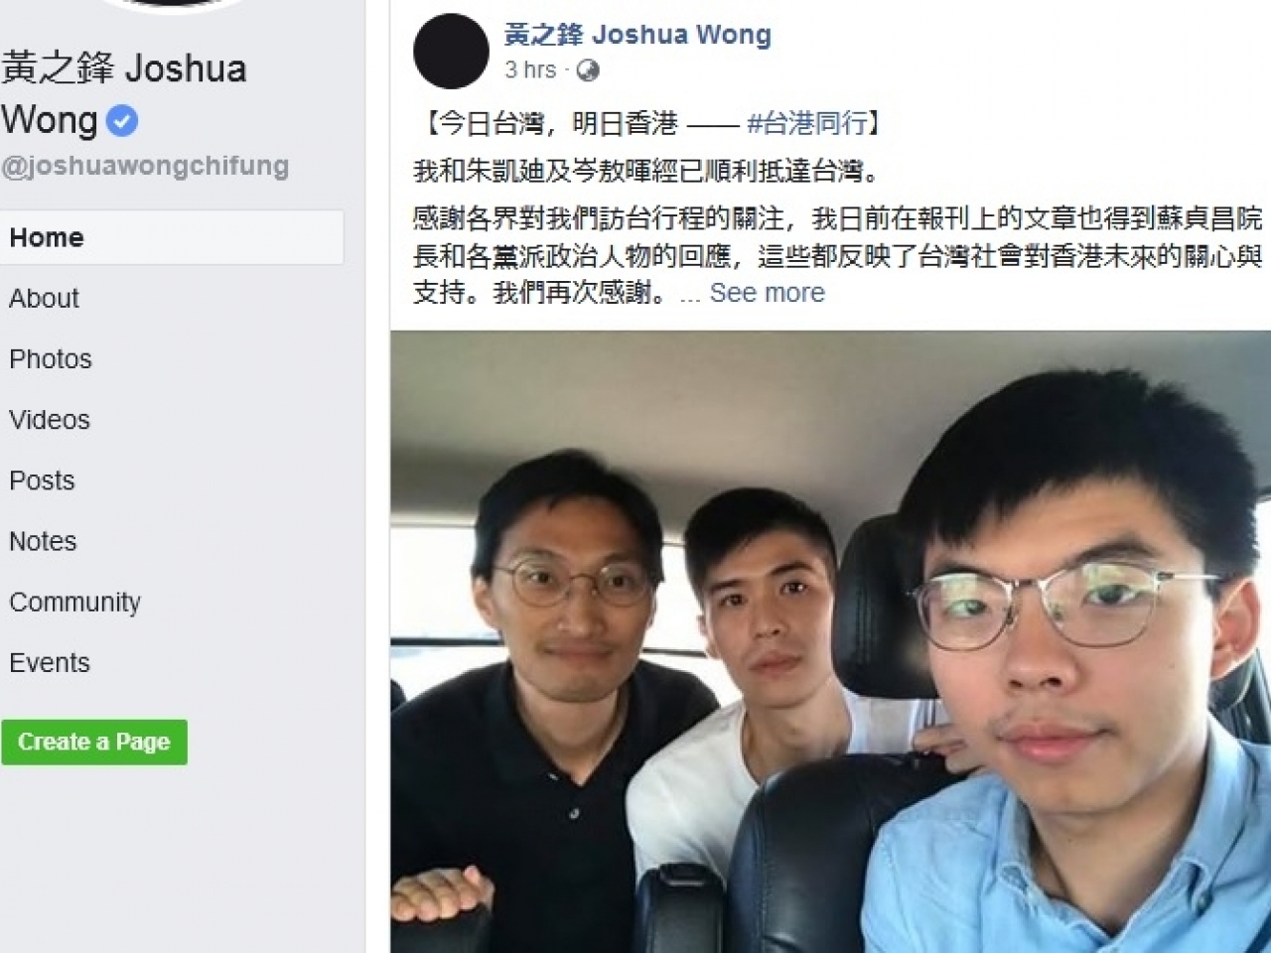
Task: Click the post author name Joshua Wong
Action: pos(637,35)
